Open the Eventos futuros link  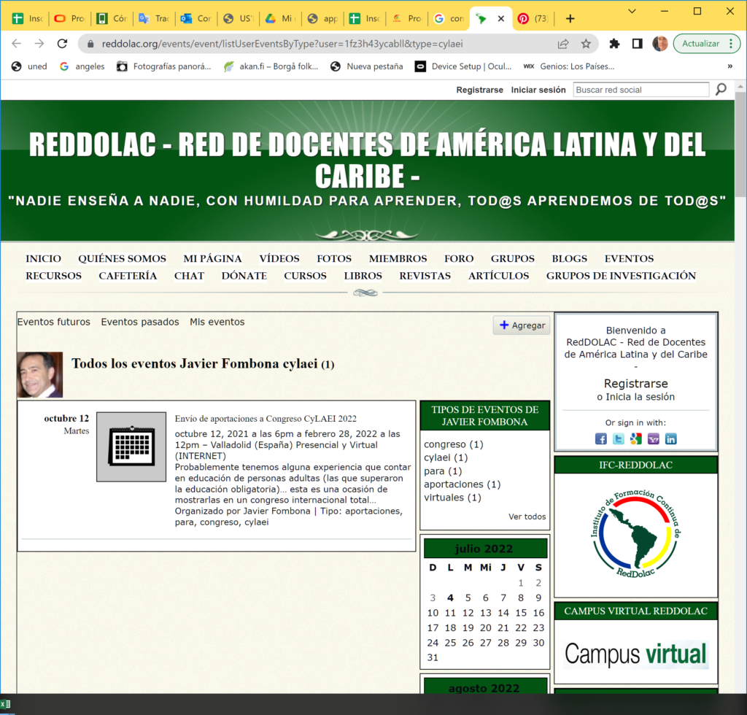54,322
